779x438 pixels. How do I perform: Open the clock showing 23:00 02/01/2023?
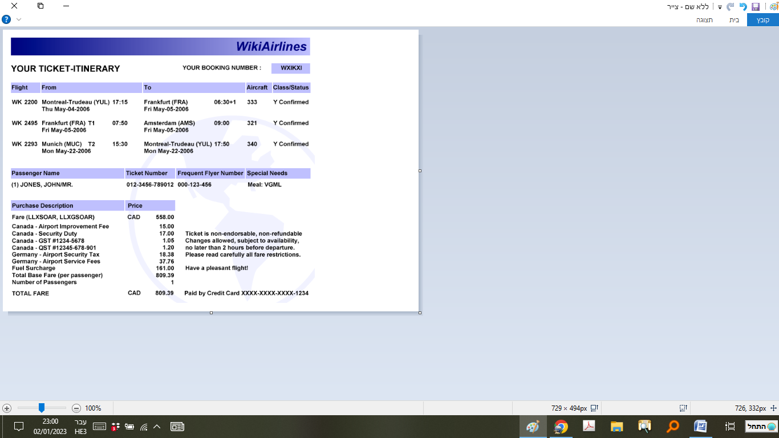tap(50, 427)
